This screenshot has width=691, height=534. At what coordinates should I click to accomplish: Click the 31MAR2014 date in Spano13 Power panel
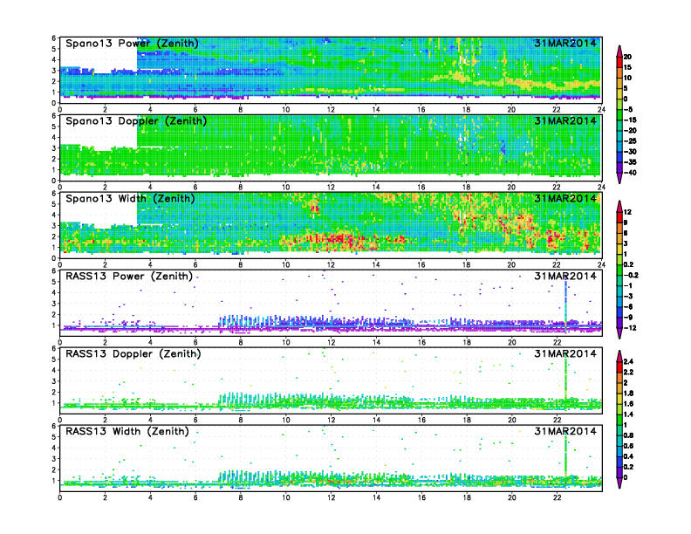pyautogui.click(x=565, y=43)
